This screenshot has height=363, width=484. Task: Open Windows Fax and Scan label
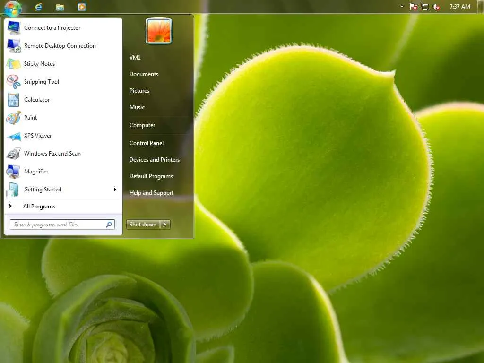pos(52,154)
